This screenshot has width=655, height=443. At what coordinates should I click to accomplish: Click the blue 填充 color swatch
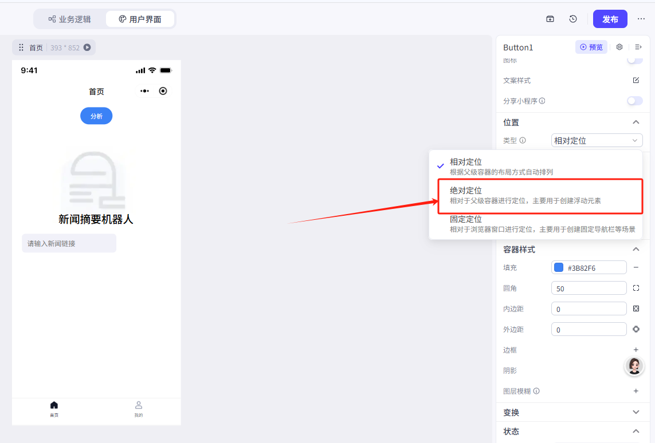point(559,267)
